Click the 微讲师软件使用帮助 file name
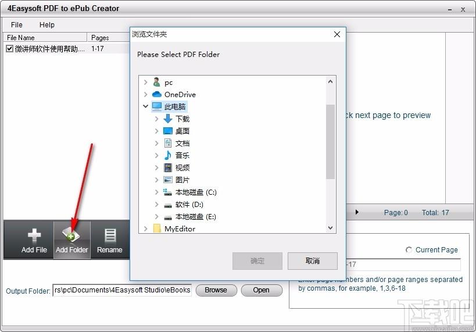Screen dimensions: 476x332 tap(50, 49)
